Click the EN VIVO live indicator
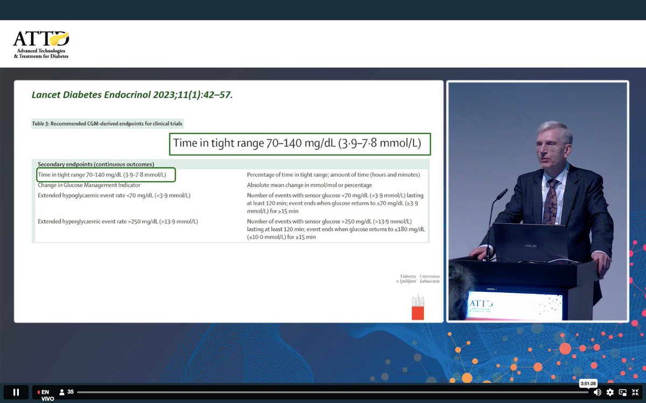This screenshot has height=403, width=646. pos(46,395)
